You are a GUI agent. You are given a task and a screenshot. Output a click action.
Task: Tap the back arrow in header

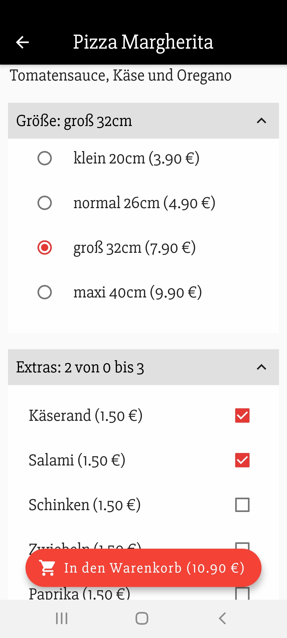(x=22, y=42)
